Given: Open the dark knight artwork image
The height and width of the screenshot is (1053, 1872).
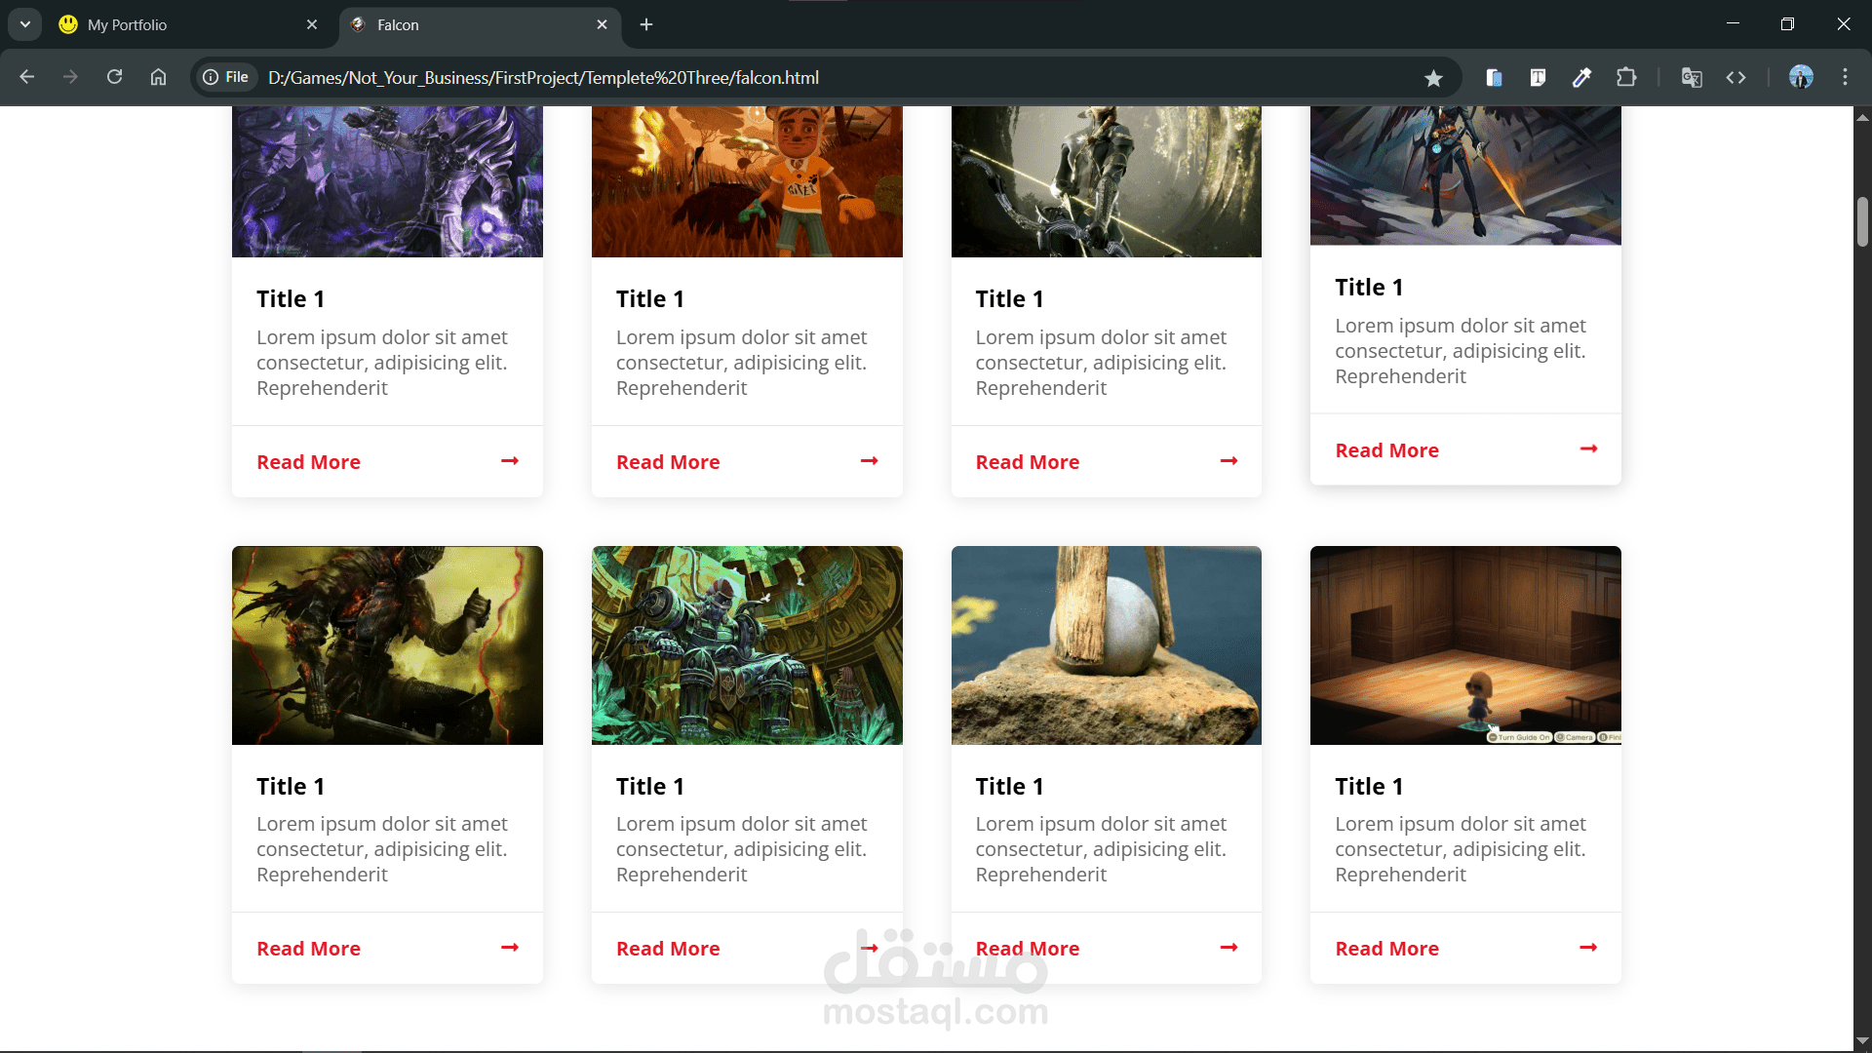Looking at the screenshot, I should [x=387, y=645].
